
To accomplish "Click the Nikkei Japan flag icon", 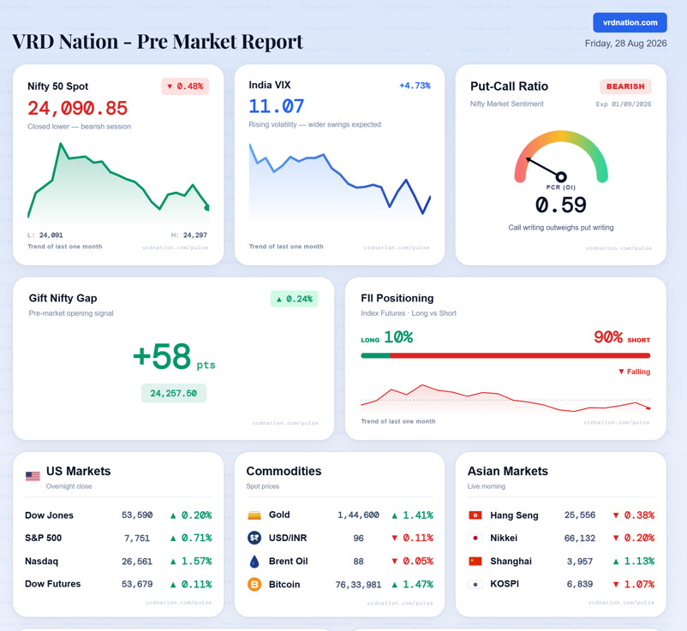I will [x=475, y=538].
